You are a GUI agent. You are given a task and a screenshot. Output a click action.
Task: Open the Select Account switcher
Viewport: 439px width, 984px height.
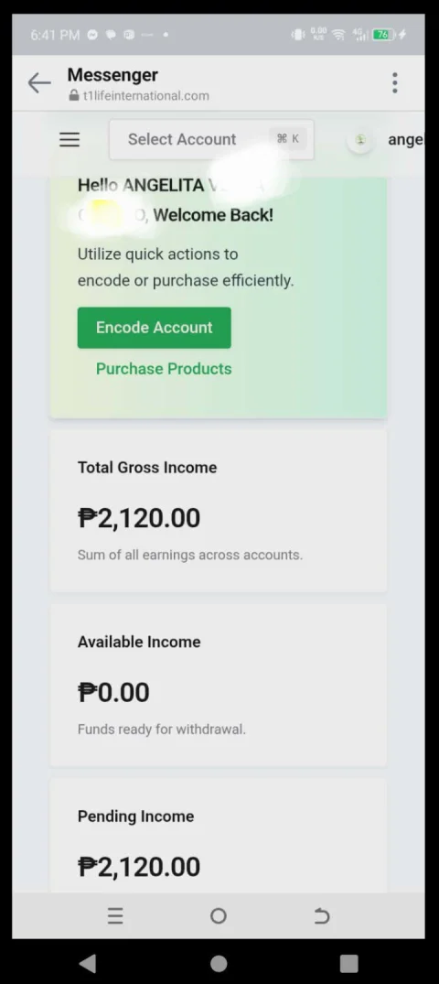211,139
